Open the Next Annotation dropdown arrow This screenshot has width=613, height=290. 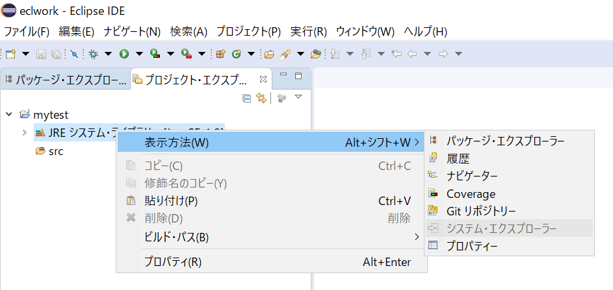click(x=350, y=54)
